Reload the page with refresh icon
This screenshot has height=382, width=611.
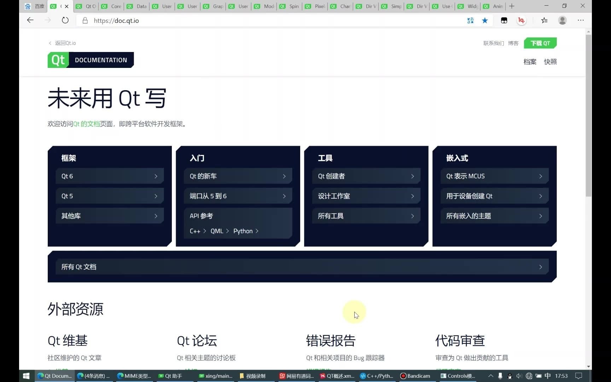pos(65,20)
